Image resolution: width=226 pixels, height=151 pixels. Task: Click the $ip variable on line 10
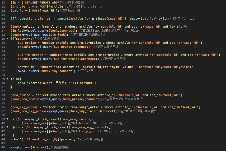13,3
